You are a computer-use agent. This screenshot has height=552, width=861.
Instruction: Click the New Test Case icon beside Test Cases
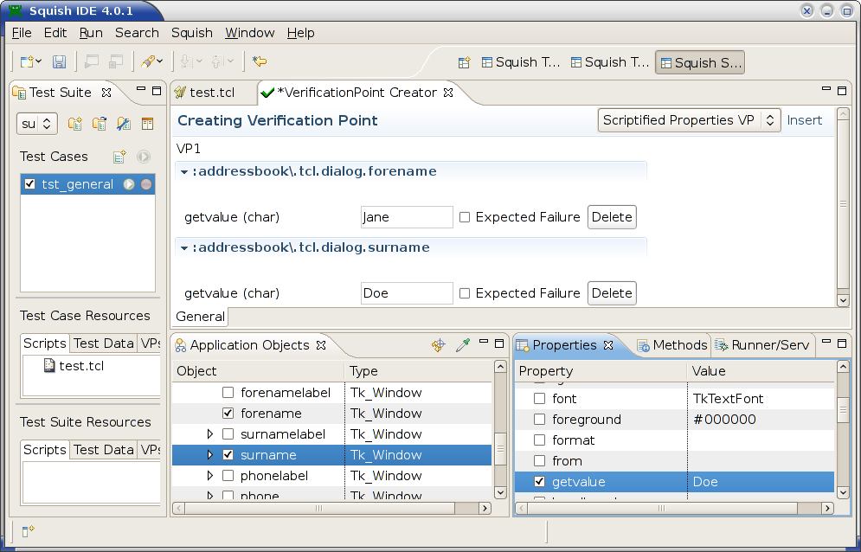(x=120, y=157)
